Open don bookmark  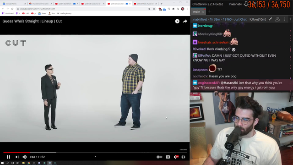point(52,13)
